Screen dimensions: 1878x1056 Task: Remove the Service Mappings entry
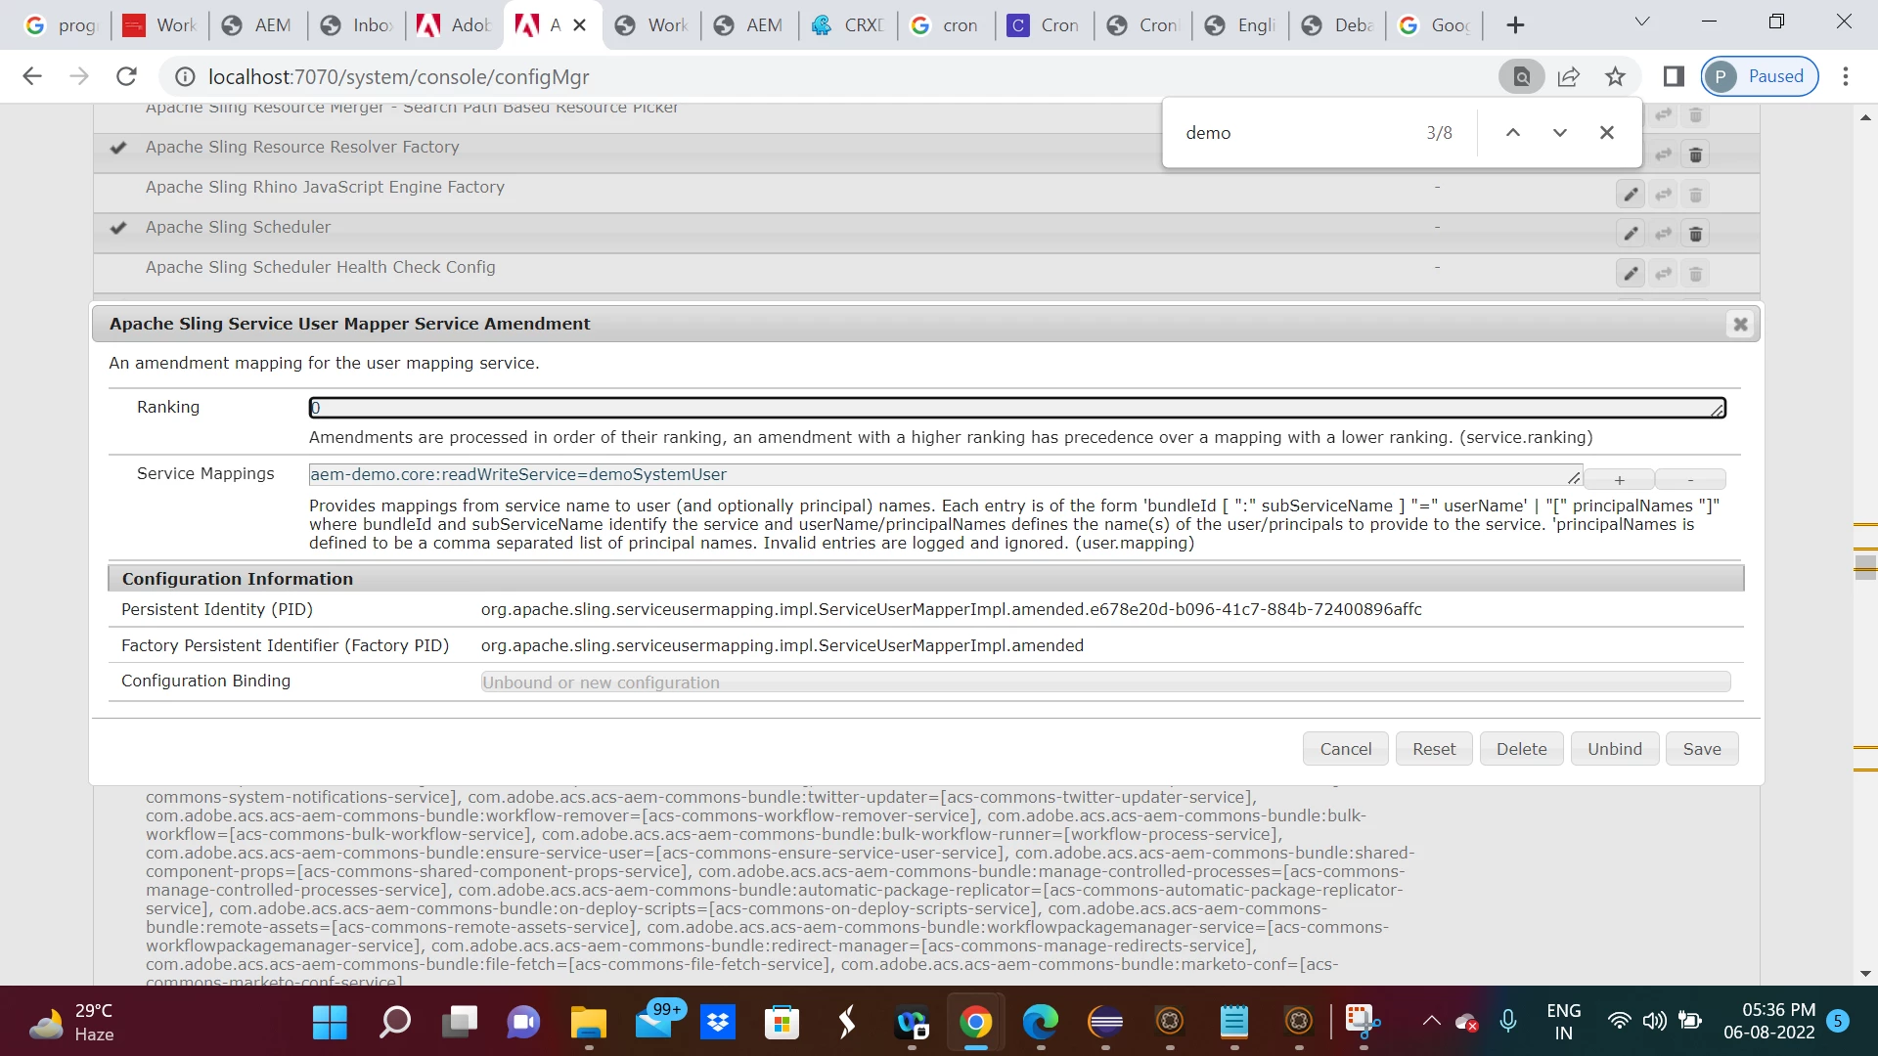pyautogui.click(x=1690, y=479)
